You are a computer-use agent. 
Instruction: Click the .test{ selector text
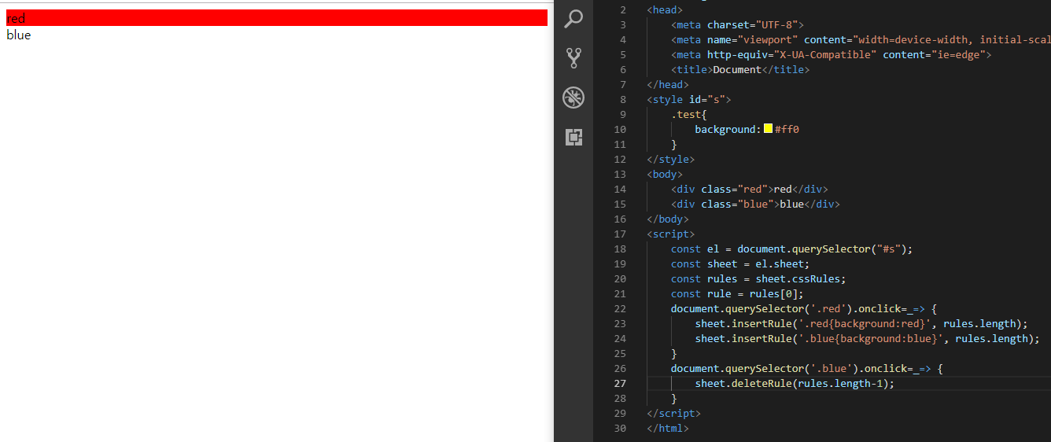click(x=689, y=115)
